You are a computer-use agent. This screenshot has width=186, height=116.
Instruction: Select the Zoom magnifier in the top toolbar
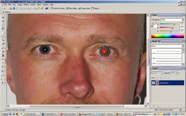point(36,8)
